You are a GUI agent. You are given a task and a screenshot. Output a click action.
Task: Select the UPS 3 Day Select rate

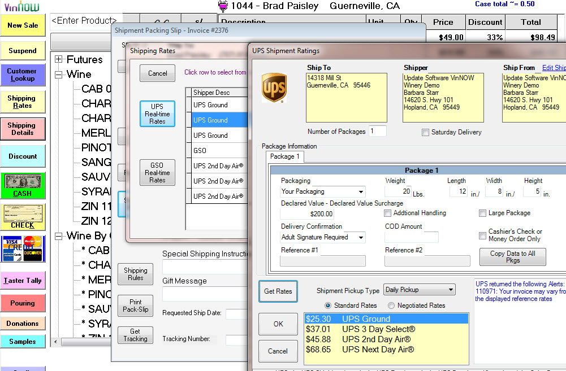(x=378, y=329)
